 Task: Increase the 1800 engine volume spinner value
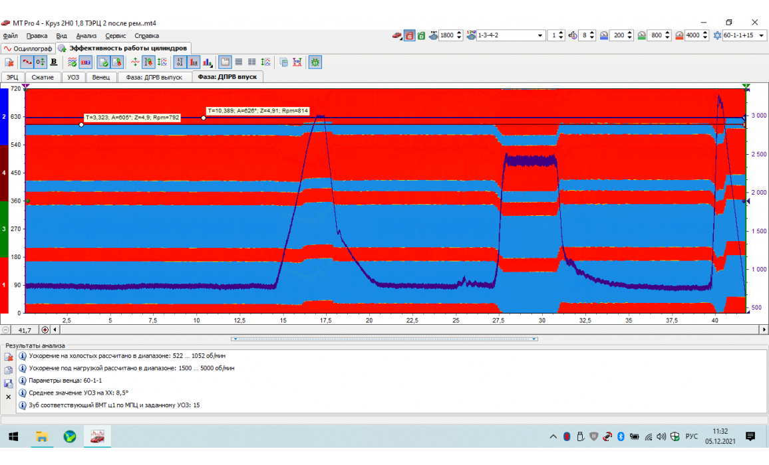tap(459, 33)
